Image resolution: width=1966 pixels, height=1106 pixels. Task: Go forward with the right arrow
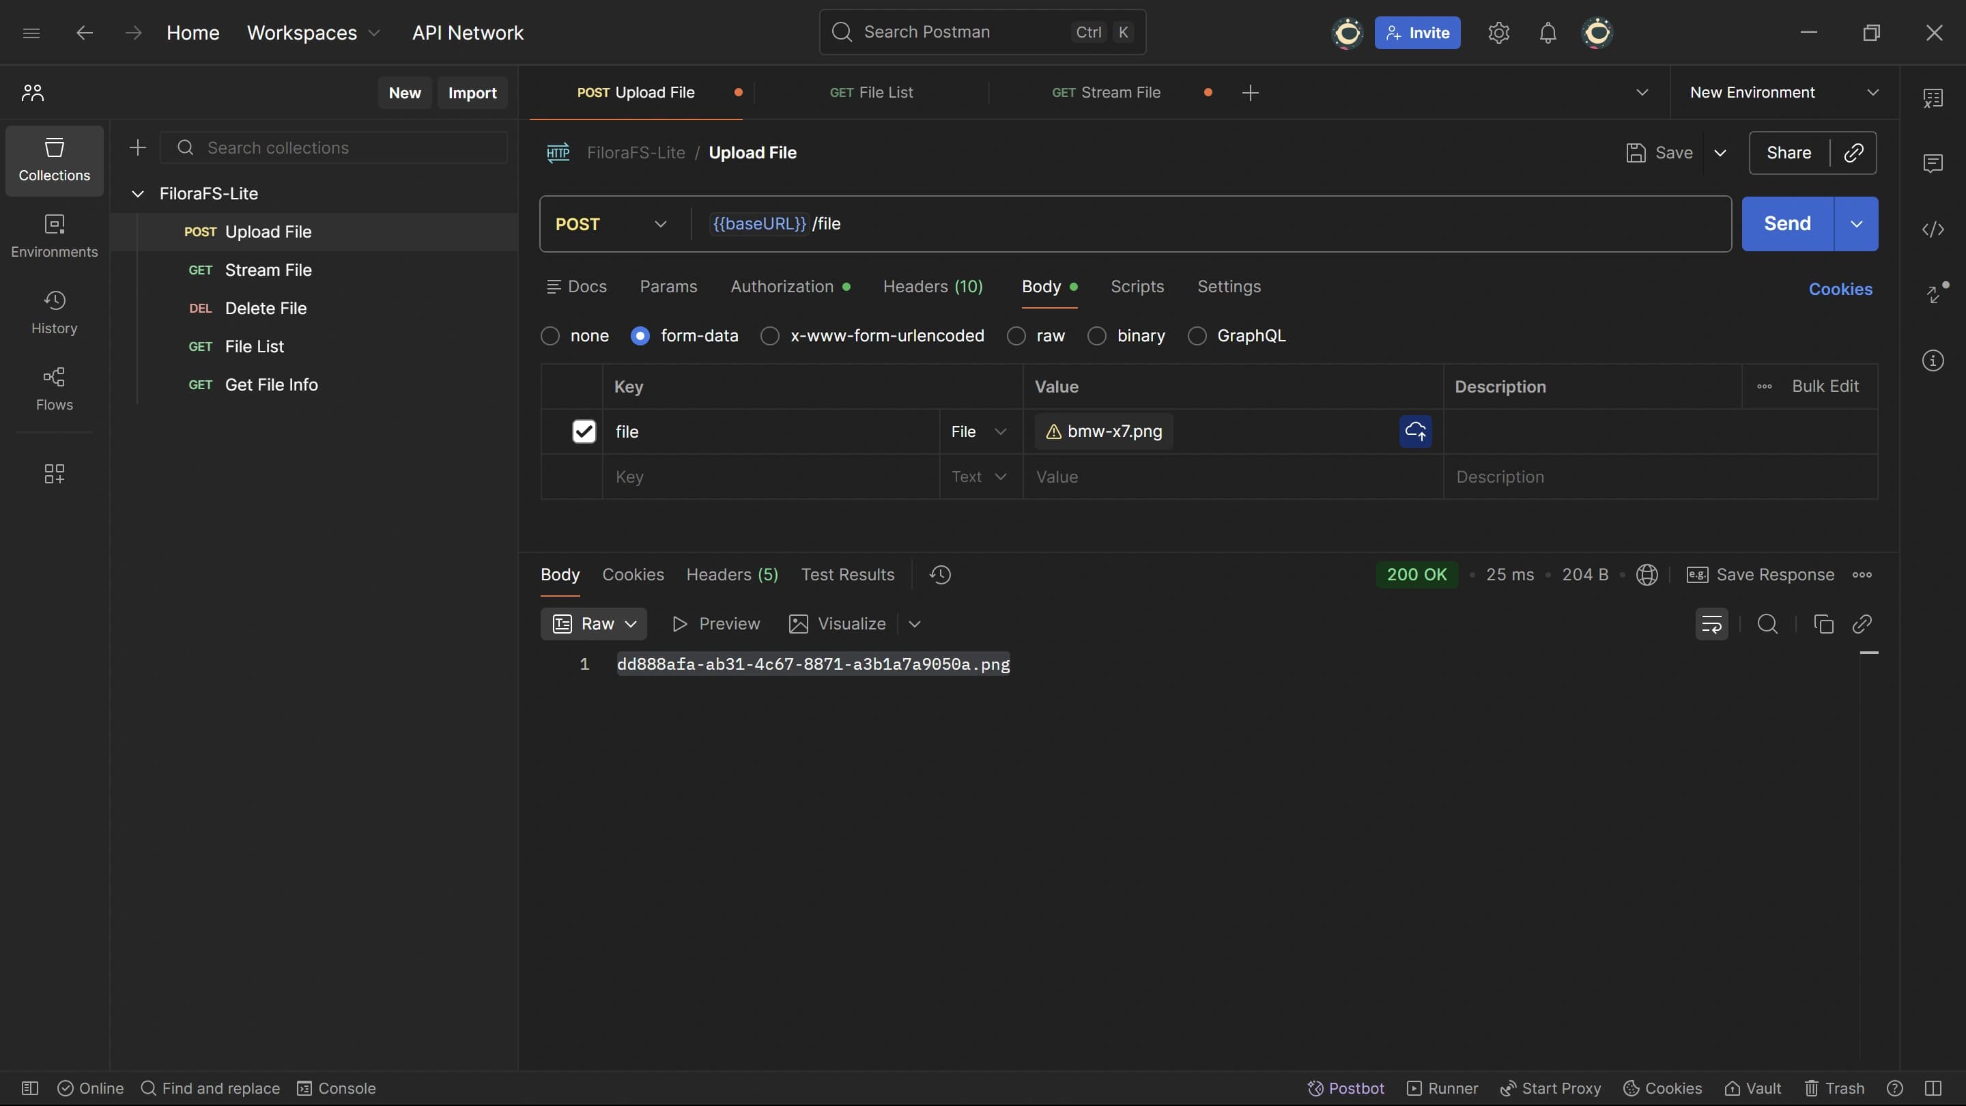click(x=134, y=33)
